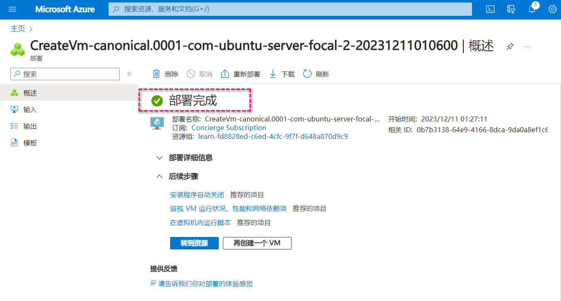Select 输出 in the left menu
The width and height of the screenshot is (561, 301).
pyautogui.click(x=69, y=126)
